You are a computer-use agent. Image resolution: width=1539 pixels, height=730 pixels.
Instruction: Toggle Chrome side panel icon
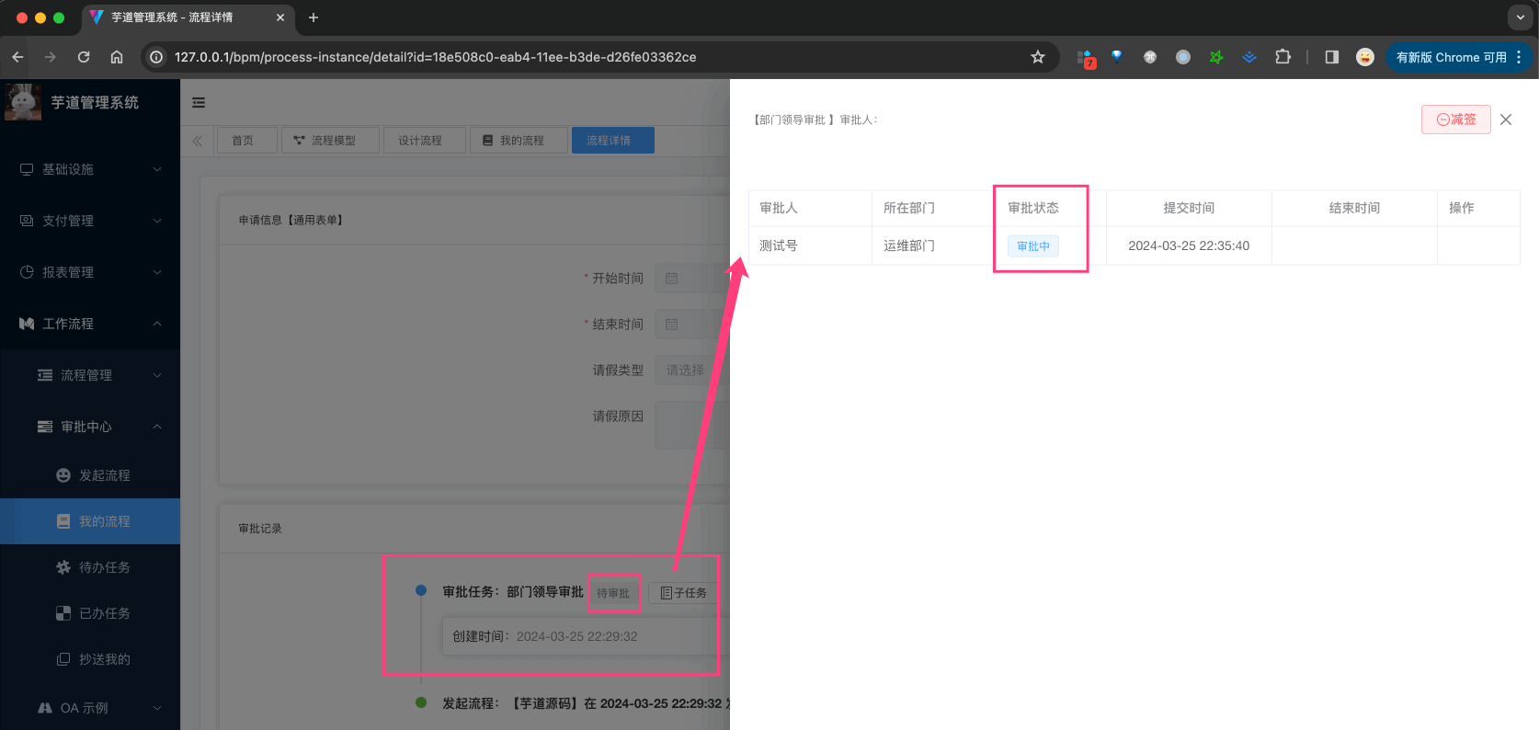(x=1331, y=57)
